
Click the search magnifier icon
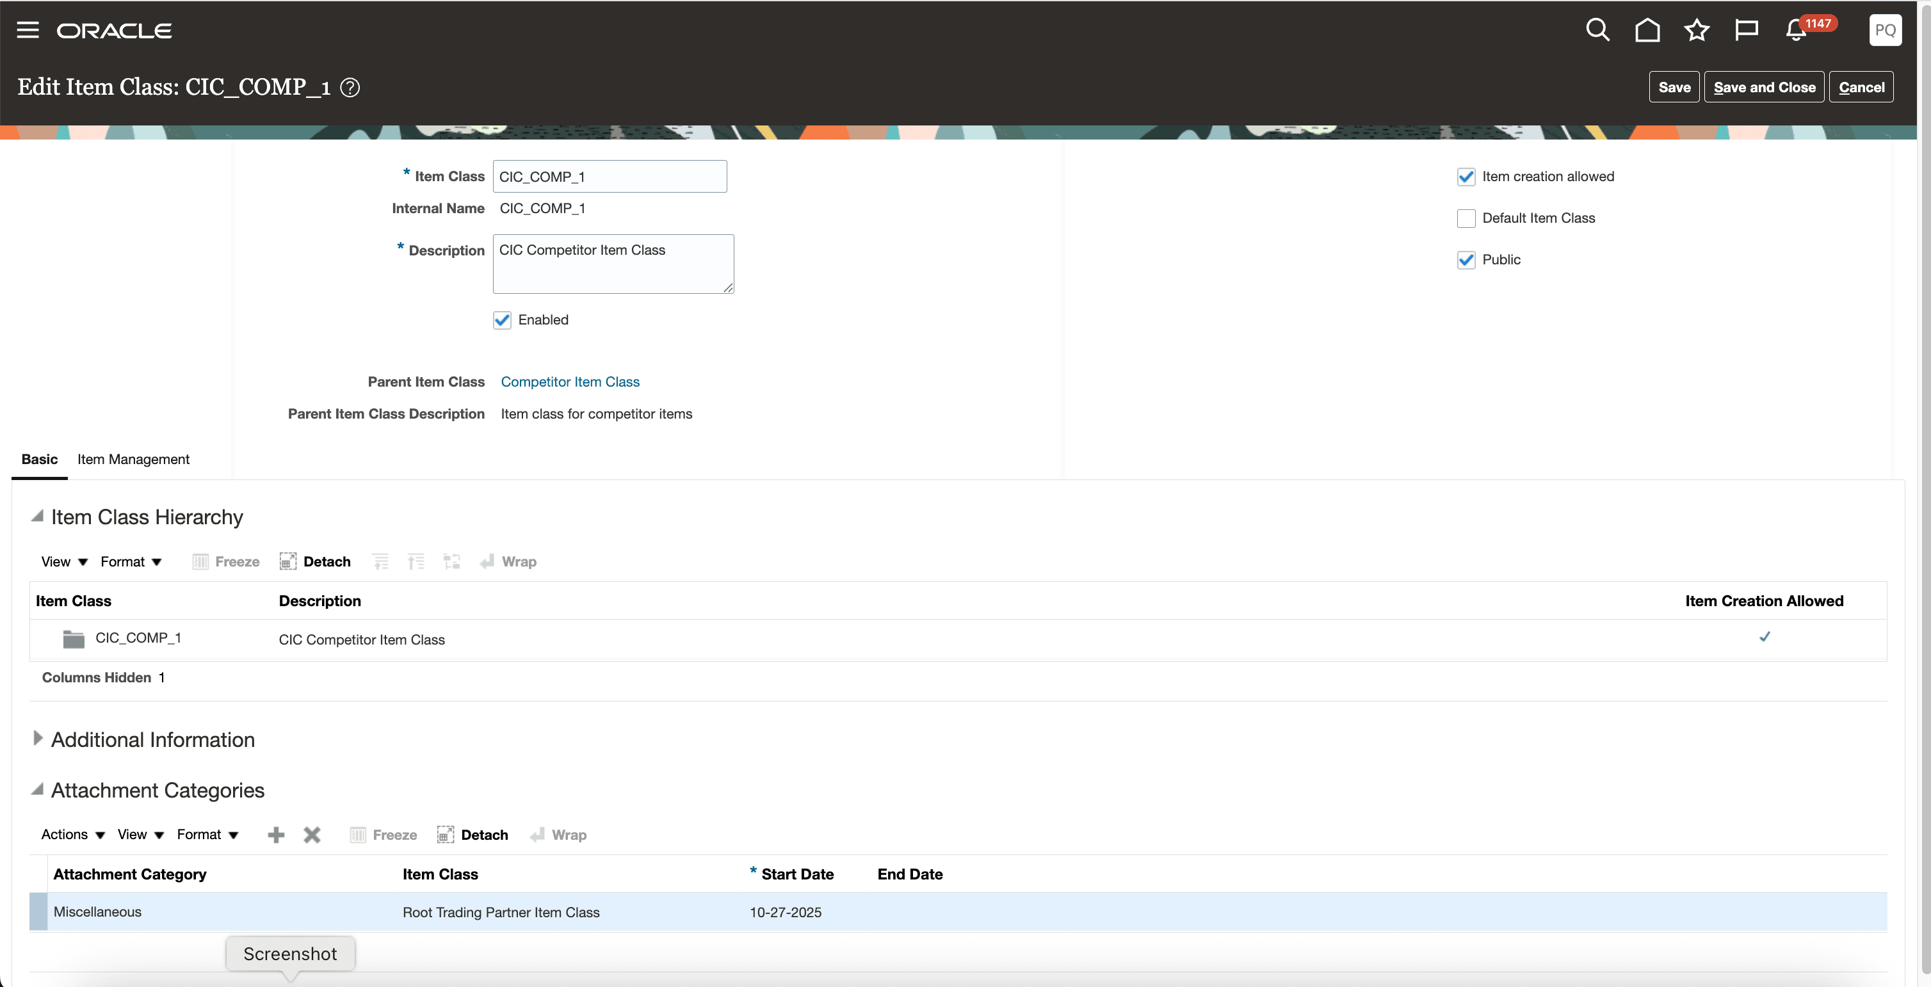1597,30
